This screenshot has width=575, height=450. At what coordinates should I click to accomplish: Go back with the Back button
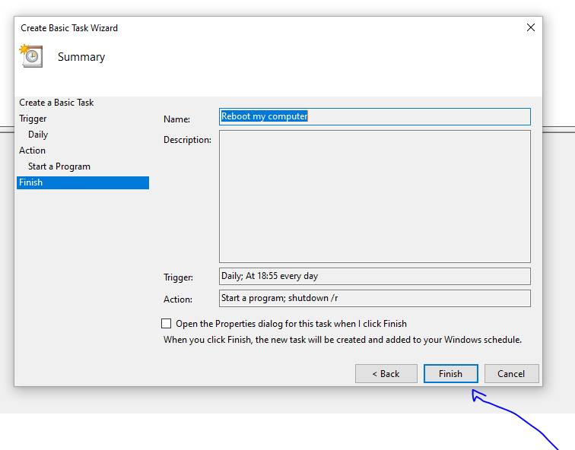(x=386, y=373)
